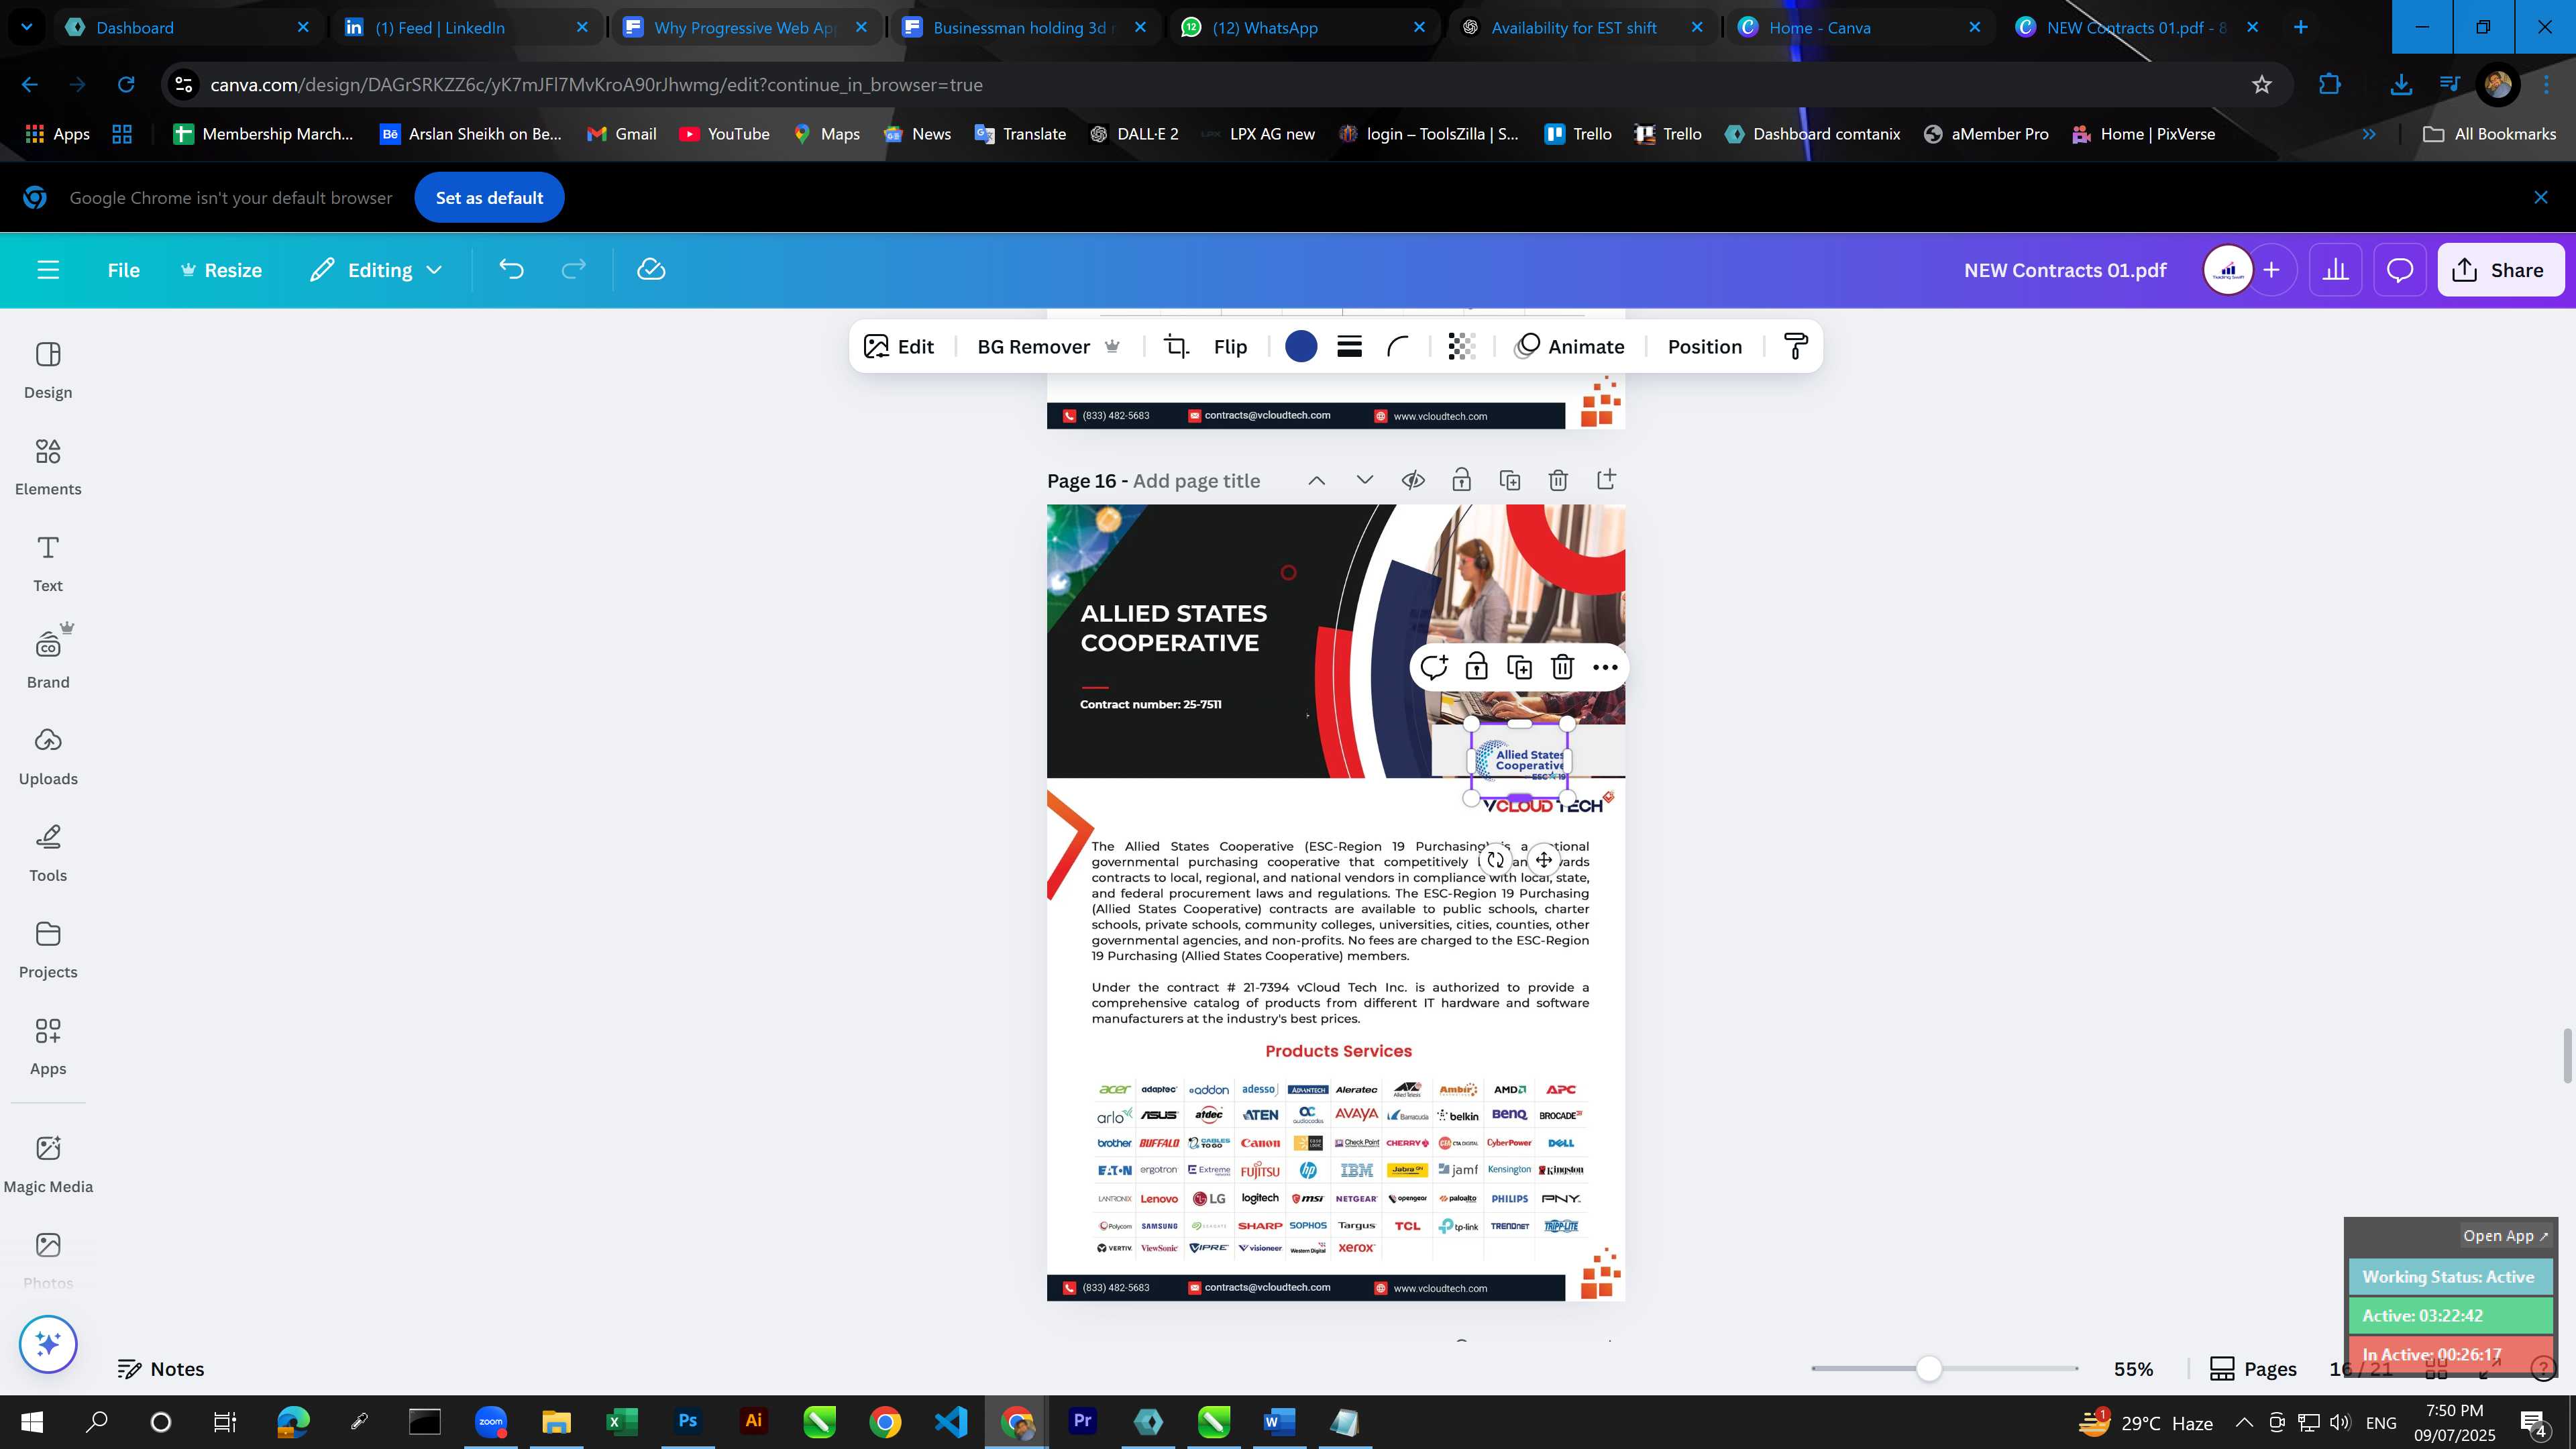Open the Design panel in sidebar
2576x1449 pixels.
pyautogui.click(x=48, y=370)
